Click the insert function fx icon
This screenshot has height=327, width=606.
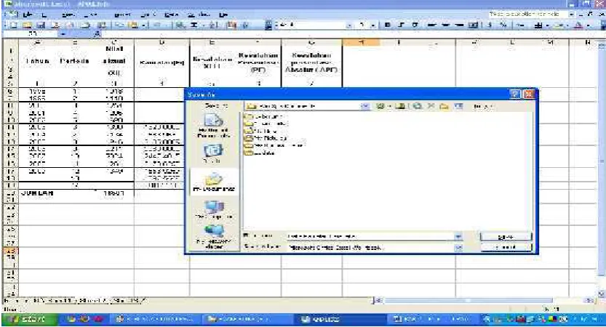97,34
